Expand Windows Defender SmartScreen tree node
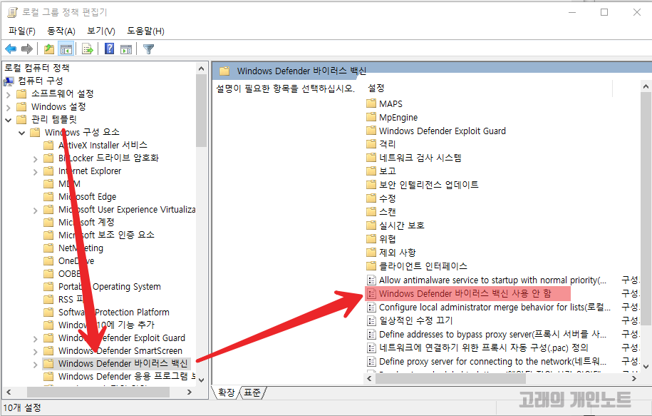The image size is (652, 416). pyautogui.click(x=36, y=352)
